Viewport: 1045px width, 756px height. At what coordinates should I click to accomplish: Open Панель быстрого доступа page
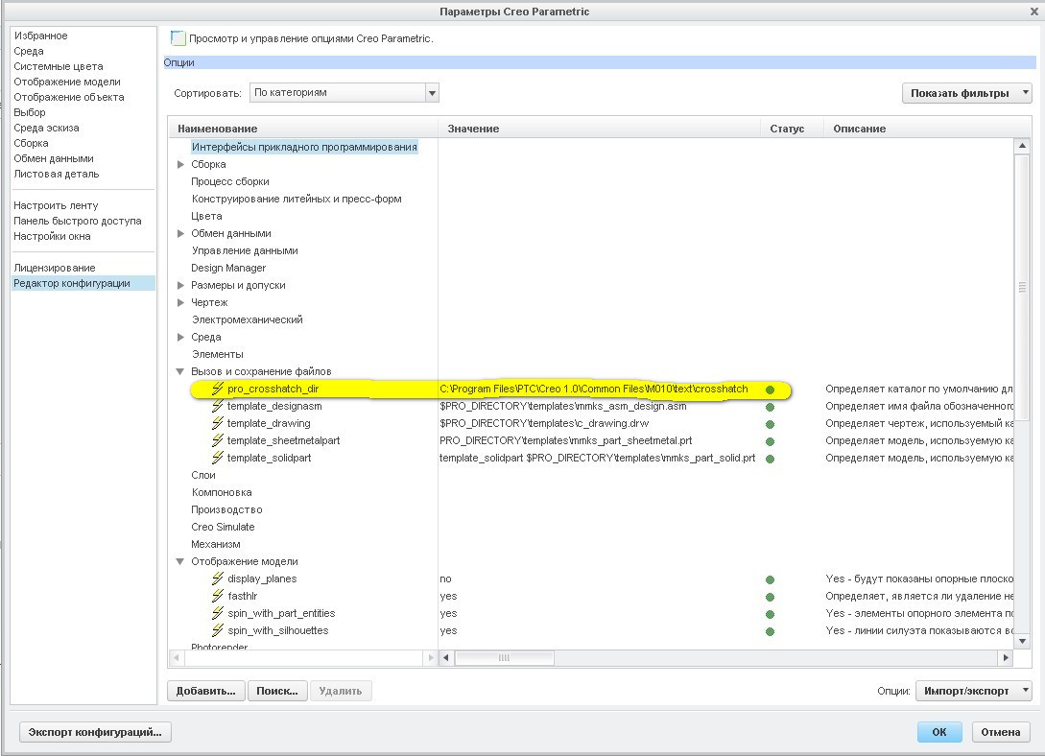pyautogui.click(x=78, y=221)
